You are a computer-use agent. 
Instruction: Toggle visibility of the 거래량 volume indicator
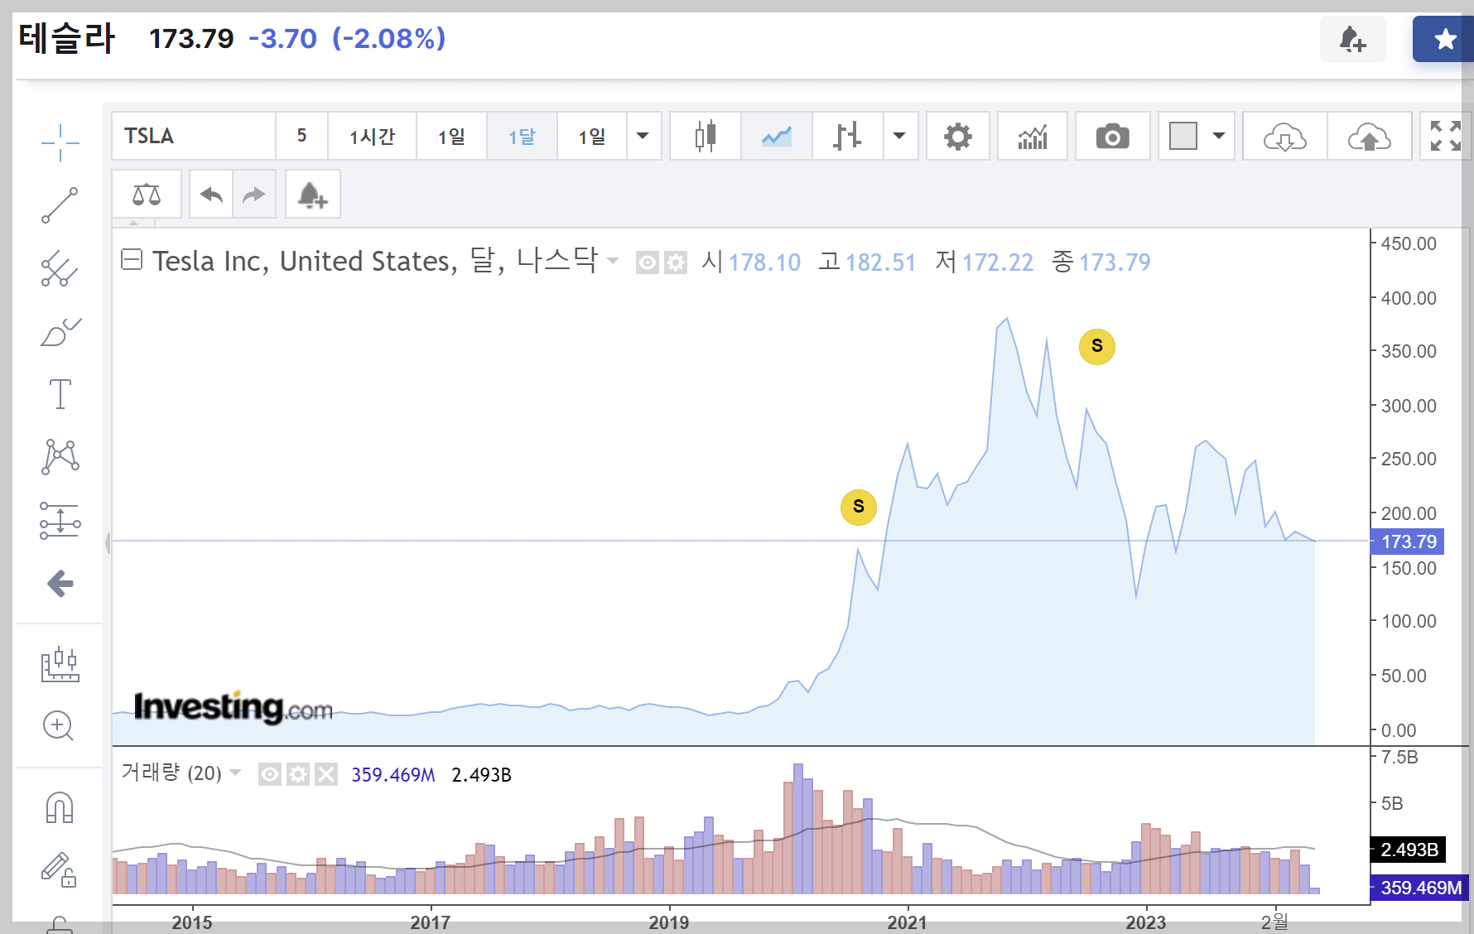click(268, 773)
